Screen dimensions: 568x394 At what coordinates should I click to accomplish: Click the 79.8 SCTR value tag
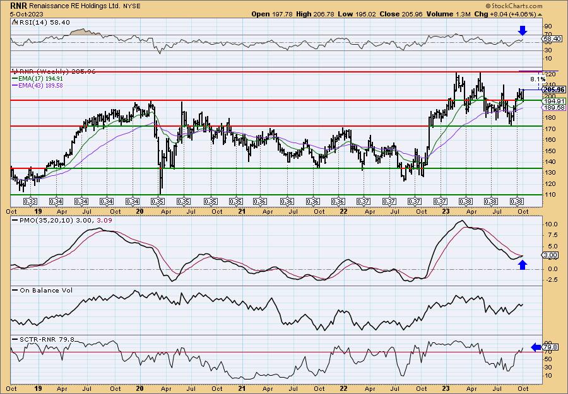550,348
